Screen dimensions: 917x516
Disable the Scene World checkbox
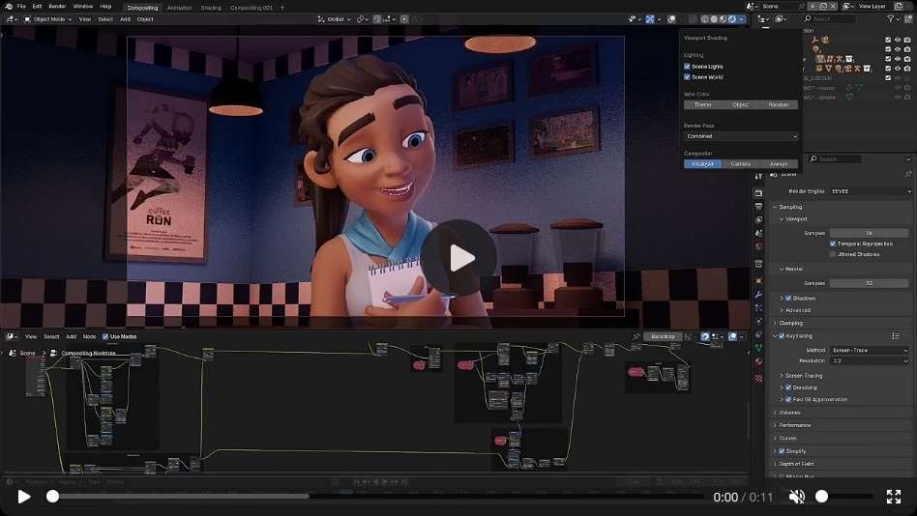click(x=688, y=77)
